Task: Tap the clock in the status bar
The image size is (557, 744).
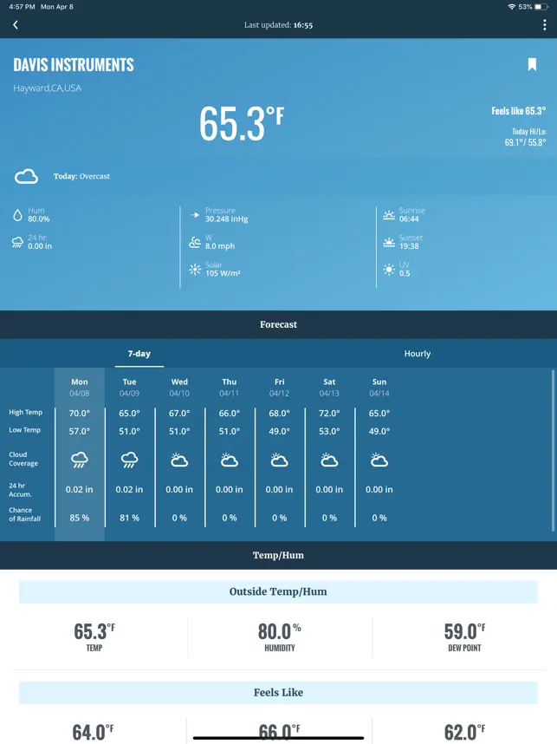Action: [x=22, y=7]
